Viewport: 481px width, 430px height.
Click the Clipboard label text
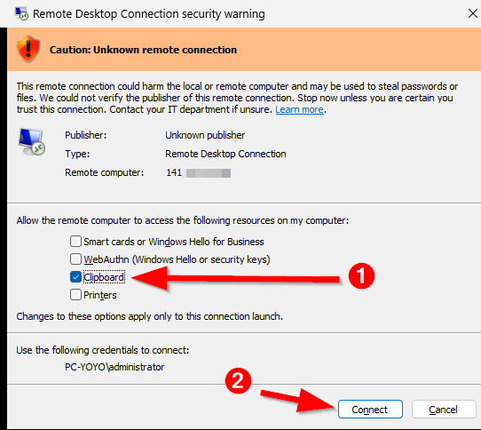(104, 277)
